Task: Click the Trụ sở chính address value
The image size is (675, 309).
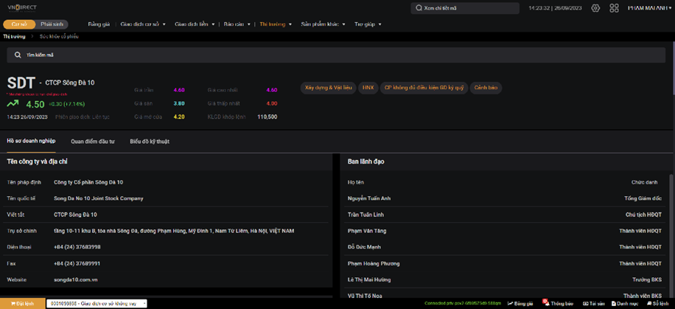Action: click(x=174, y=231)
